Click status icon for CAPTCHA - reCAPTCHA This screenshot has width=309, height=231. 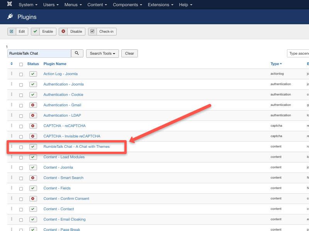[x=33, y=126]
